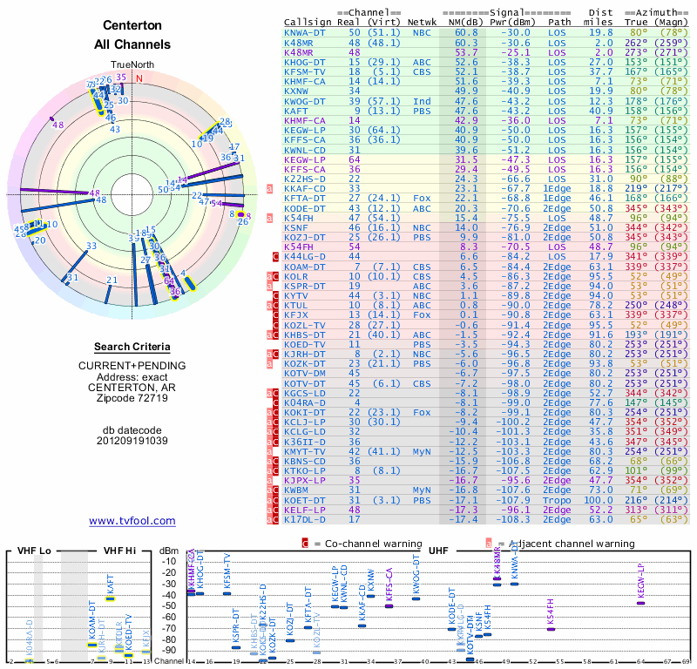Click the 'Netwk' column header
This screenshot has width=697, height=669.
[422, 23]
